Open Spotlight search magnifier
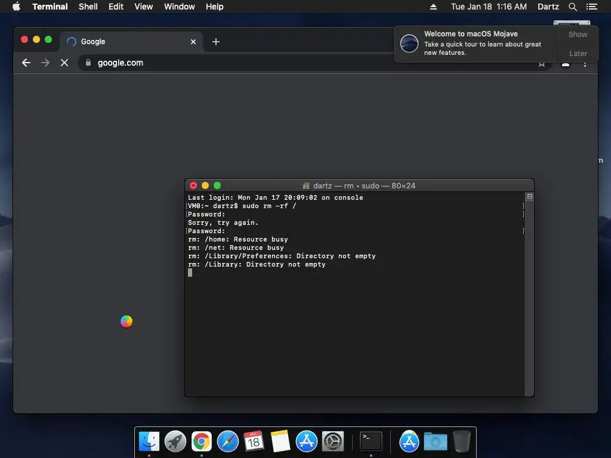Viewport: 611px width, 458px height. click(572, 7)
